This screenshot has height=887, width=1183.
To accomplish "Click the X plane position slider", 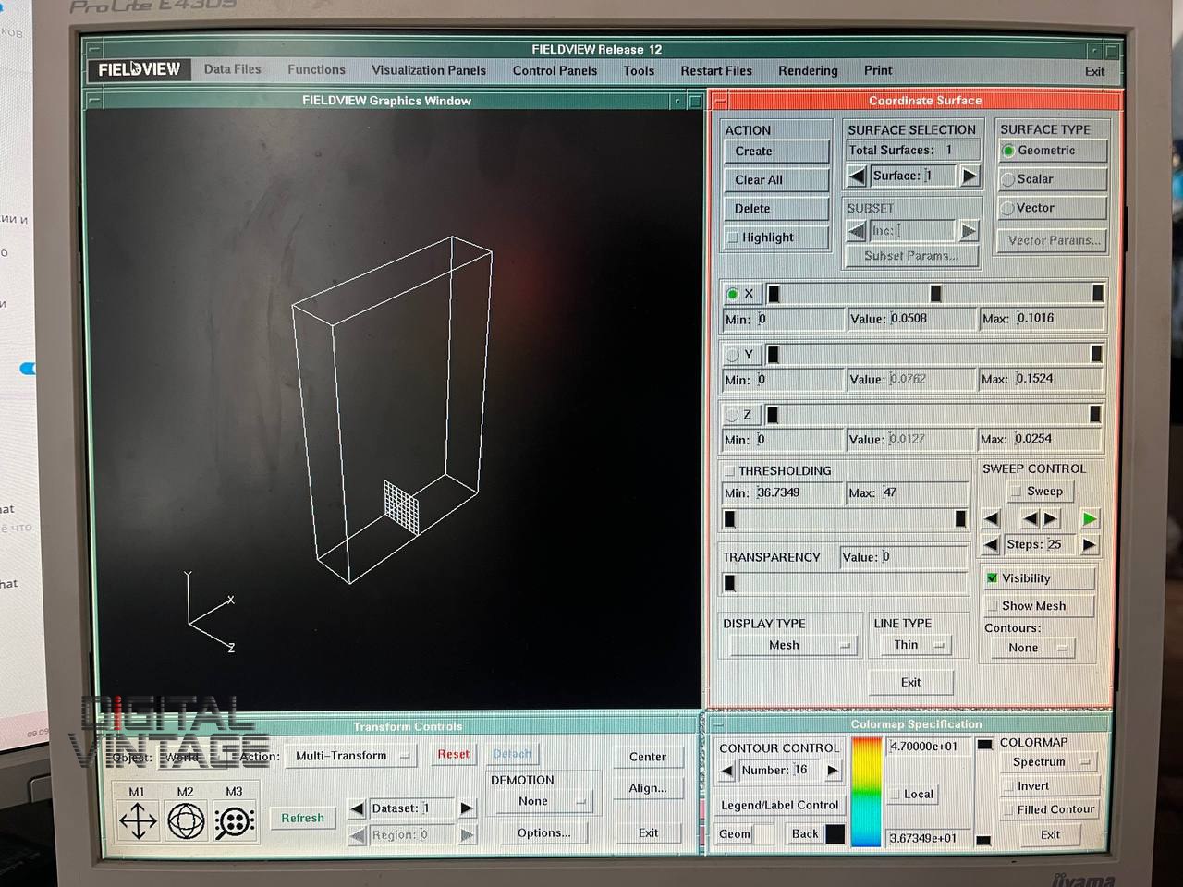I will pos(935,294).
